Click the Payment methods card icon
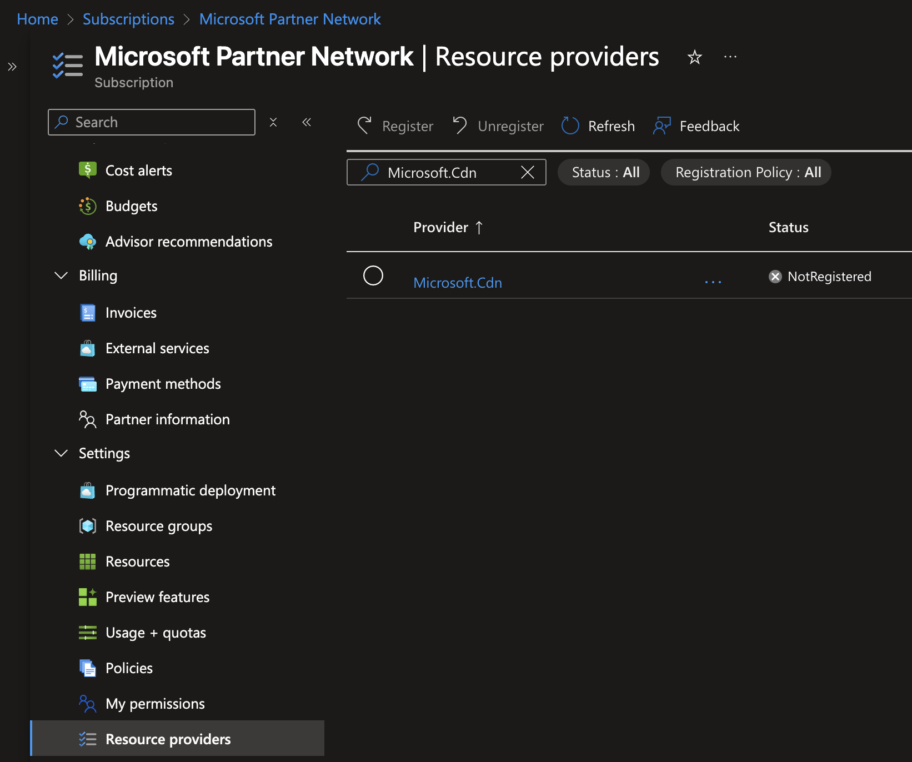 88,384
